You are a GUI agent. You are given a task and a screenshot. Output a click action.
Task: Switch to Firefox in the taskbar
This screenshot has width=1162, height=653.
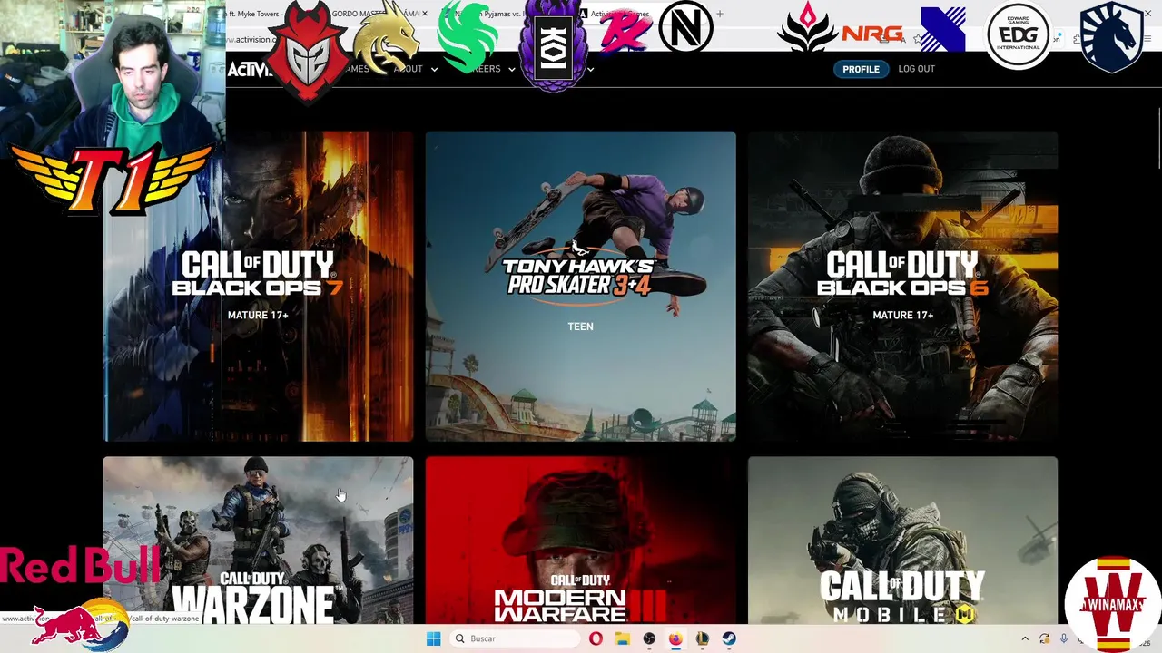pos(675,638)
